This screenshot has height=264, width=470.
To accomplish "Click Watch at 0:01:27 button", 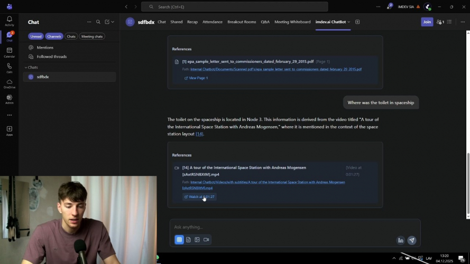I will point(199,196).
